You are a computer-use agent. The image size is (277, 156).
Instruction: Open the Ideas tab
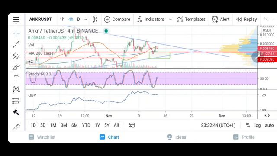tap(177, 137)
